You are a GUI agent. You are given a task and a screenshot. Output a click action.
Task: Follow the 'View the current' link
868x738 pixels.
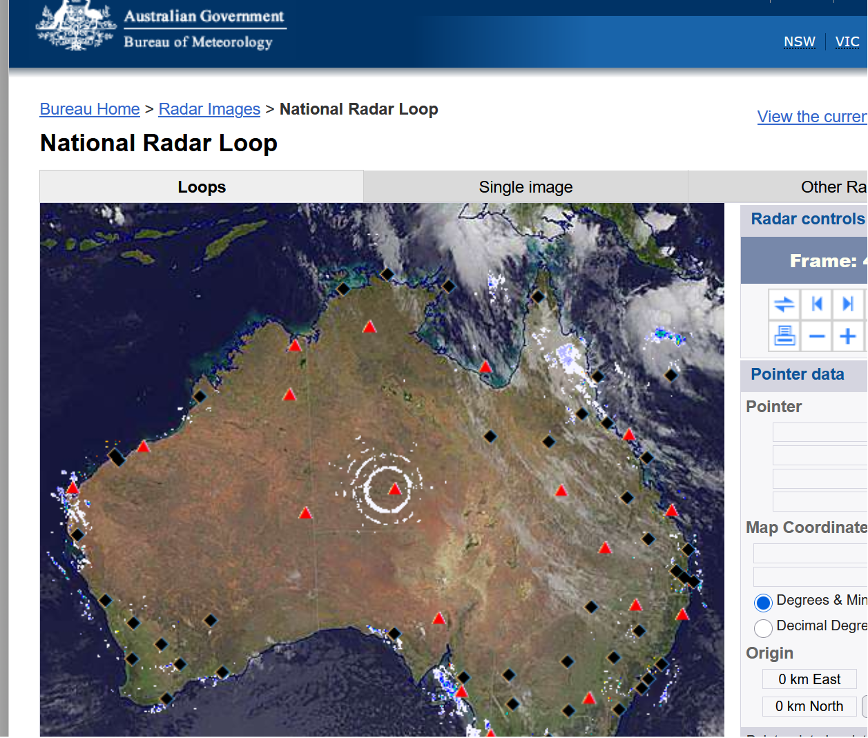click(x=812, y=117)
